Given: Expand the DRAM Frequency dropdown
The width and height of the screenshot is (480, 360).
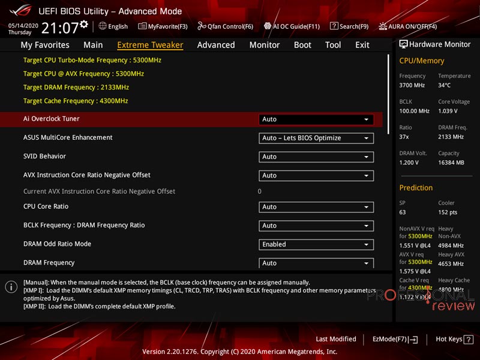Looking at the screenshot, I should pyautogui.click(x=316, y=263).
